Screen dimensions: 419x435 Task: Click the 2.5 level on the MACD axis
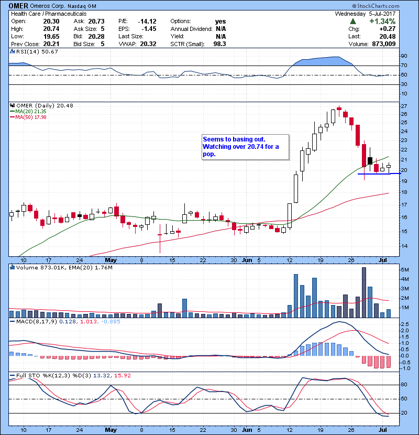pyautogui.click(x=405, y=324)
